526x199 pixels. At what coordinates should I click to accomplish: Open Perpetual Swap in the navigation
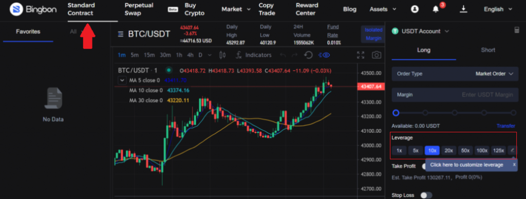tap(139, 9)
